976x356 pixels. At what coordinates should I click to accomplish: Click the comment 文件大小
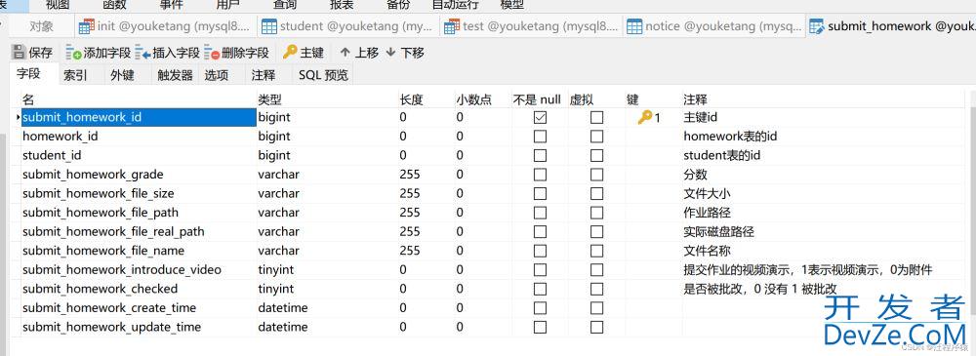707,193
